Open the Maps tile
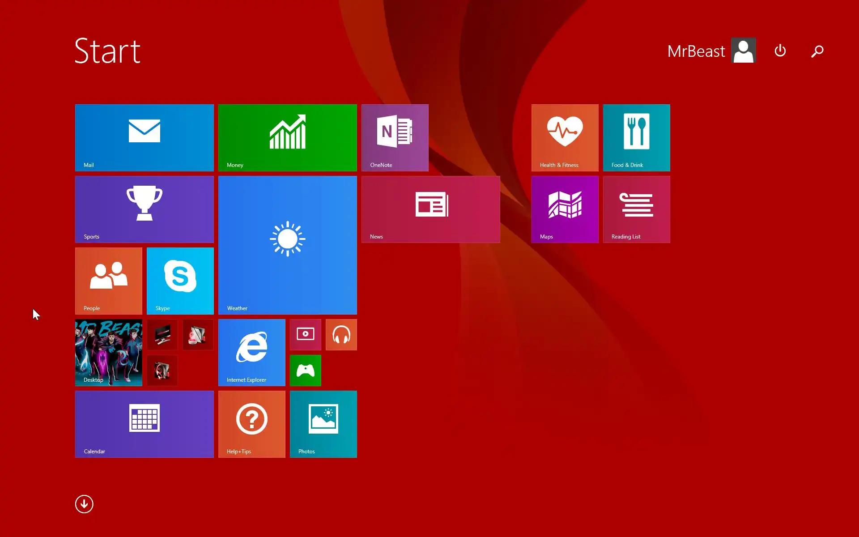Image resolution: width=859 pixels, height=537 pixels. 565,209
